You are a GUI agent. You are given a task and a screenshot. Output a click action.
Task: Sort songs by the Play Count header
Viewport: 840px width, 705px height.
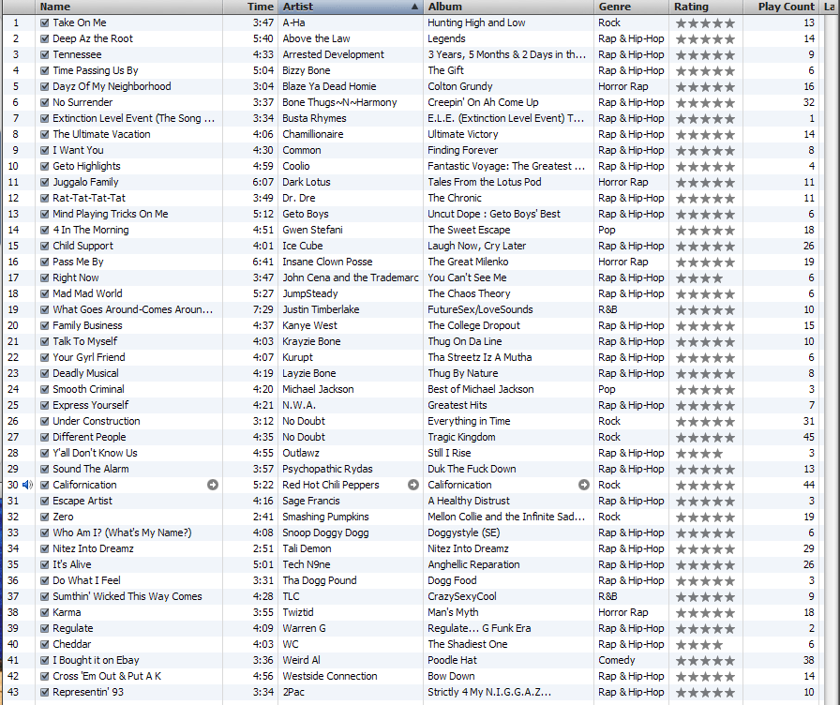786,7
